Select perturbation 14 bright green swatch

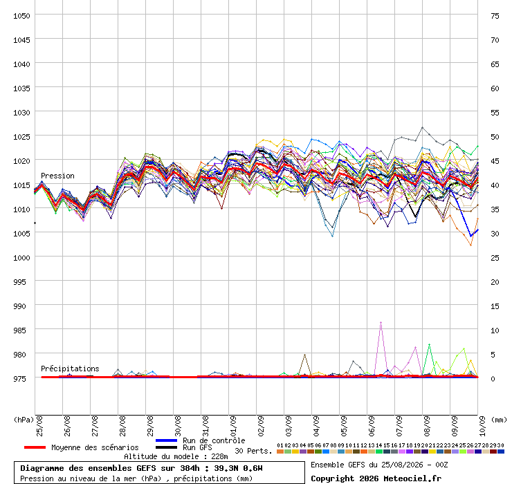point(378,452)
